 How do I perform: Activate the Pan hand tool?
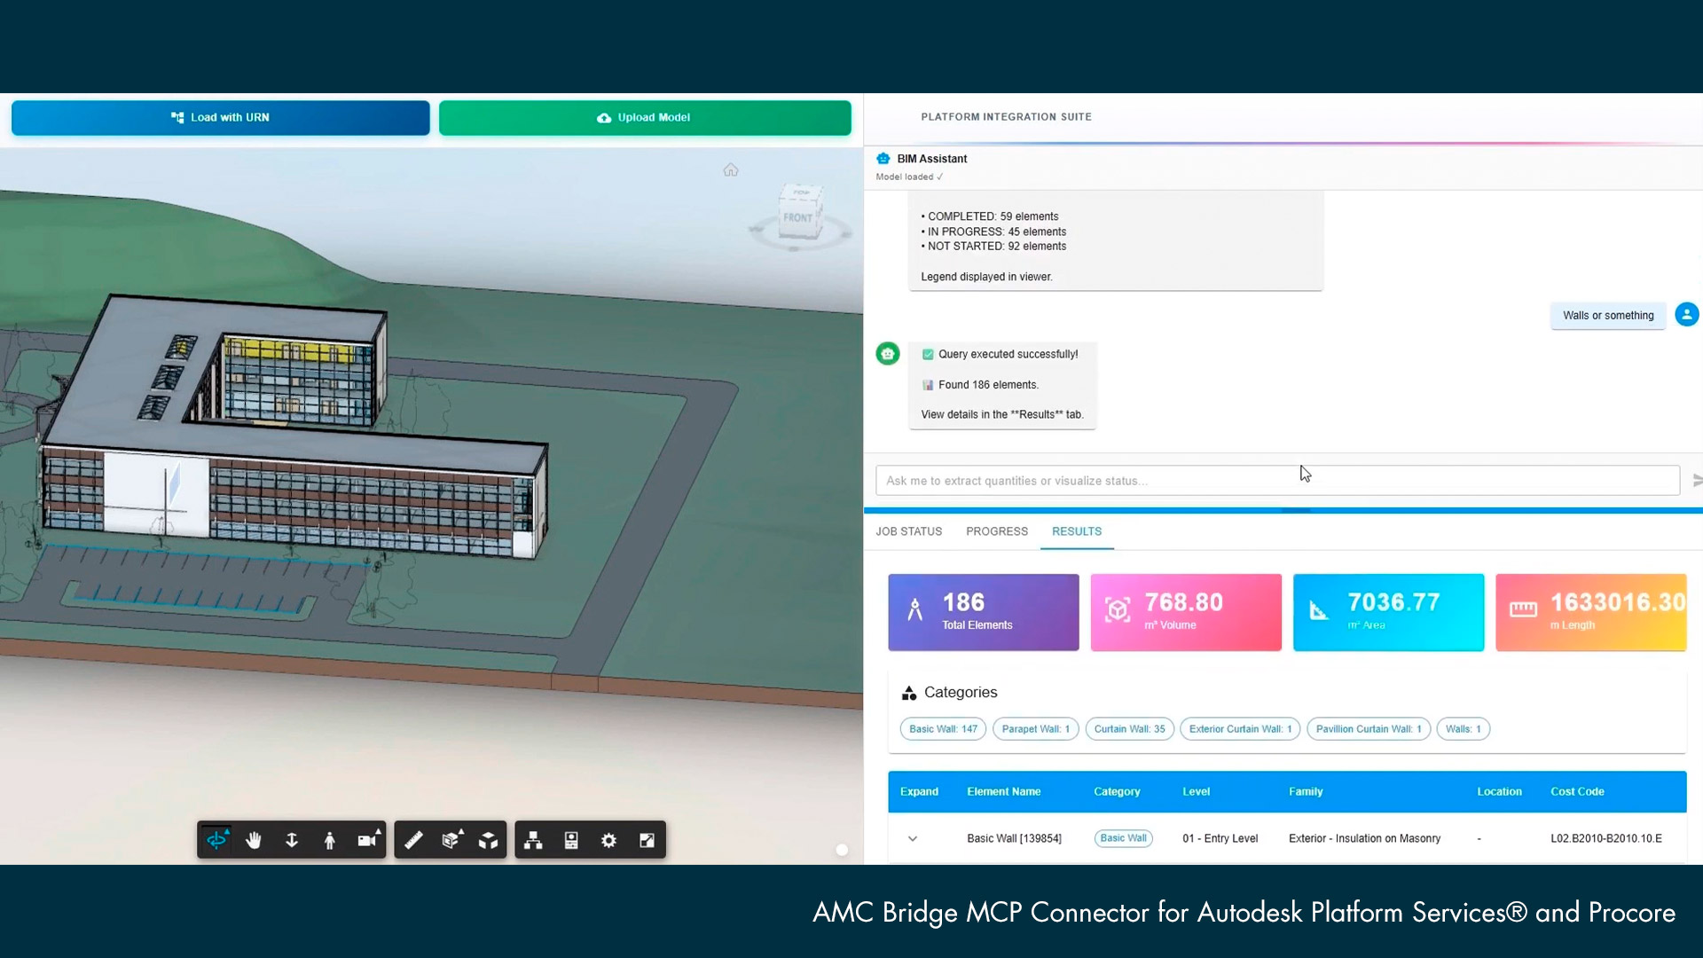(254, 840)
